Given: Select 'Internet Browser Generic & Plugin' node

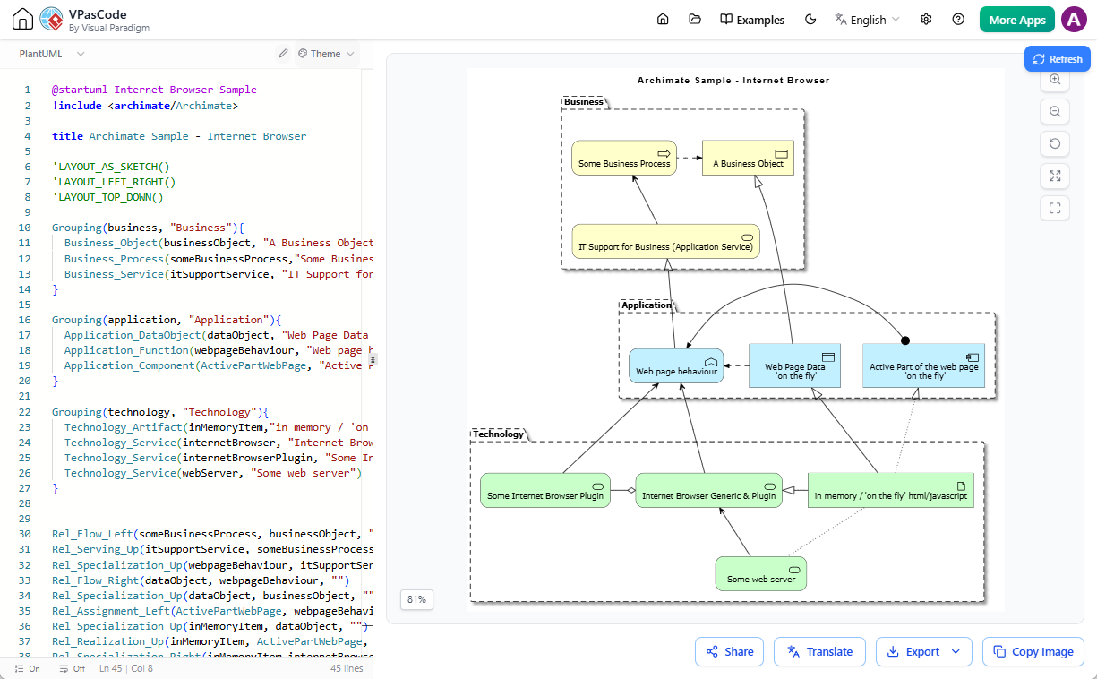Looking at the screenshot, I should 708,490.
